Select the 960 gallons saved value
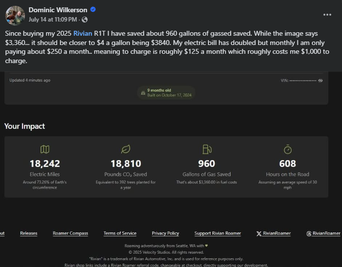 [206, 164]
